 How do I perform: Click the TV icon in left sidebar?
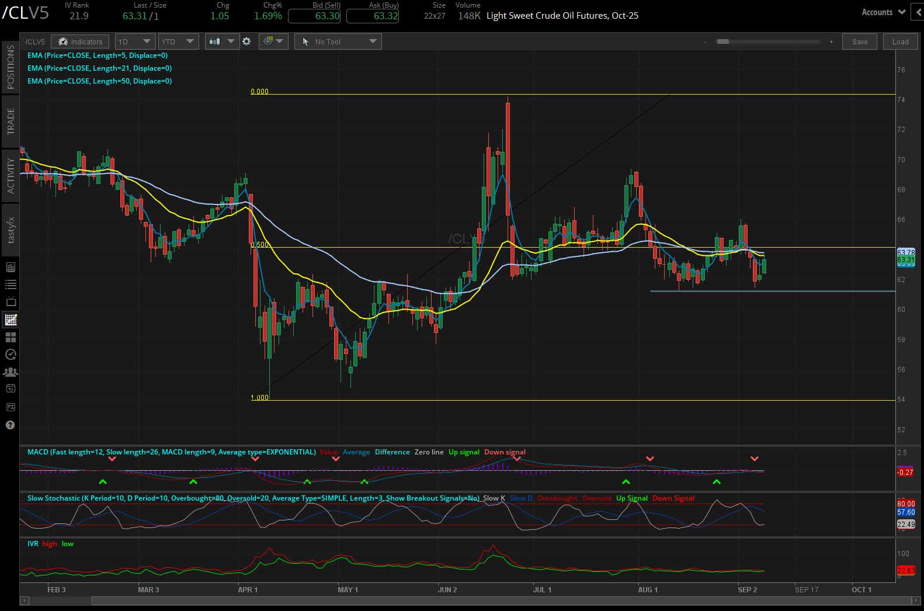click(x=11, y=302)
